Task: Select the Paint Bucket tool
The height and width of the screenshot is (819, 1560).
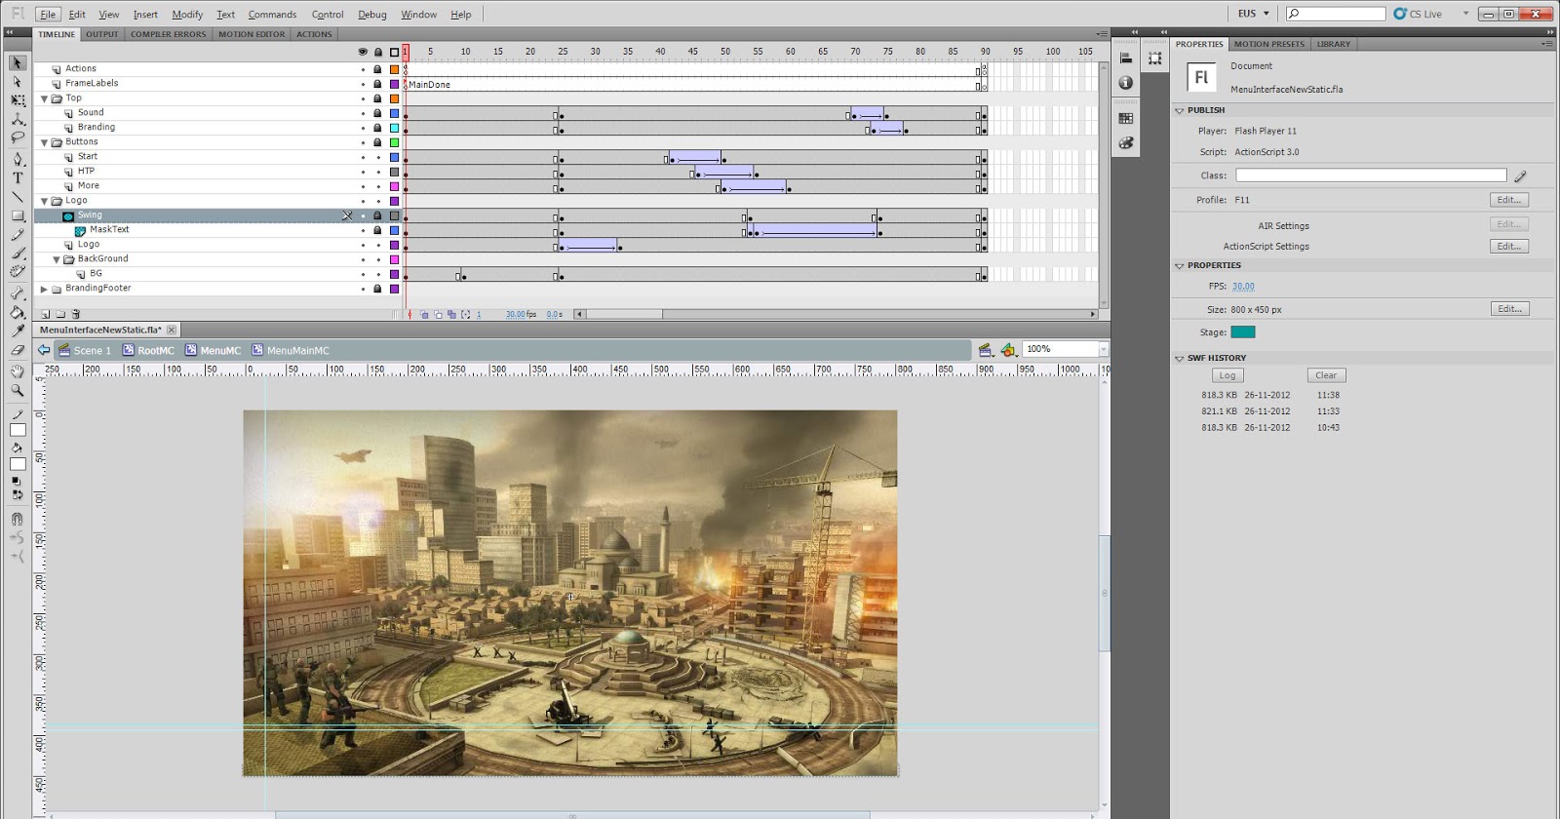Action: [x=18, y=312]
